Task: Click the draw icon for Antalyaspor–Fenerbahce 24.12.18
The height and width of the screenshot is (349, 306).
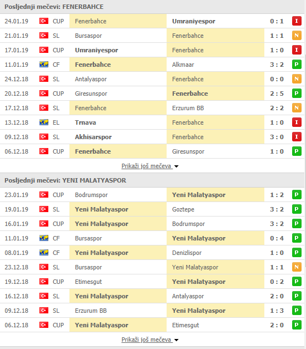Action: click(x=297, y=79)
